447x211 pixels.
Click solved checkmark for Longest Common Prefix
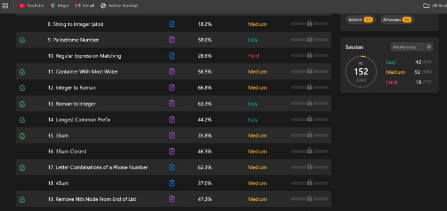[22, 120]
